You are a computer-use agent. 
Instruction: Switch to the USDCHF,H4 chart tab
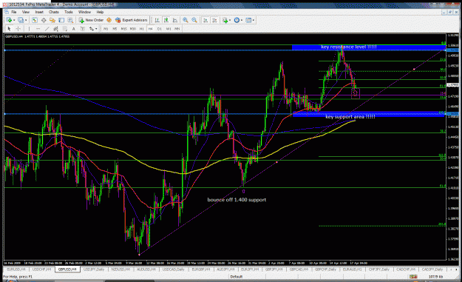pyautogui.click(x=41, y=269)
